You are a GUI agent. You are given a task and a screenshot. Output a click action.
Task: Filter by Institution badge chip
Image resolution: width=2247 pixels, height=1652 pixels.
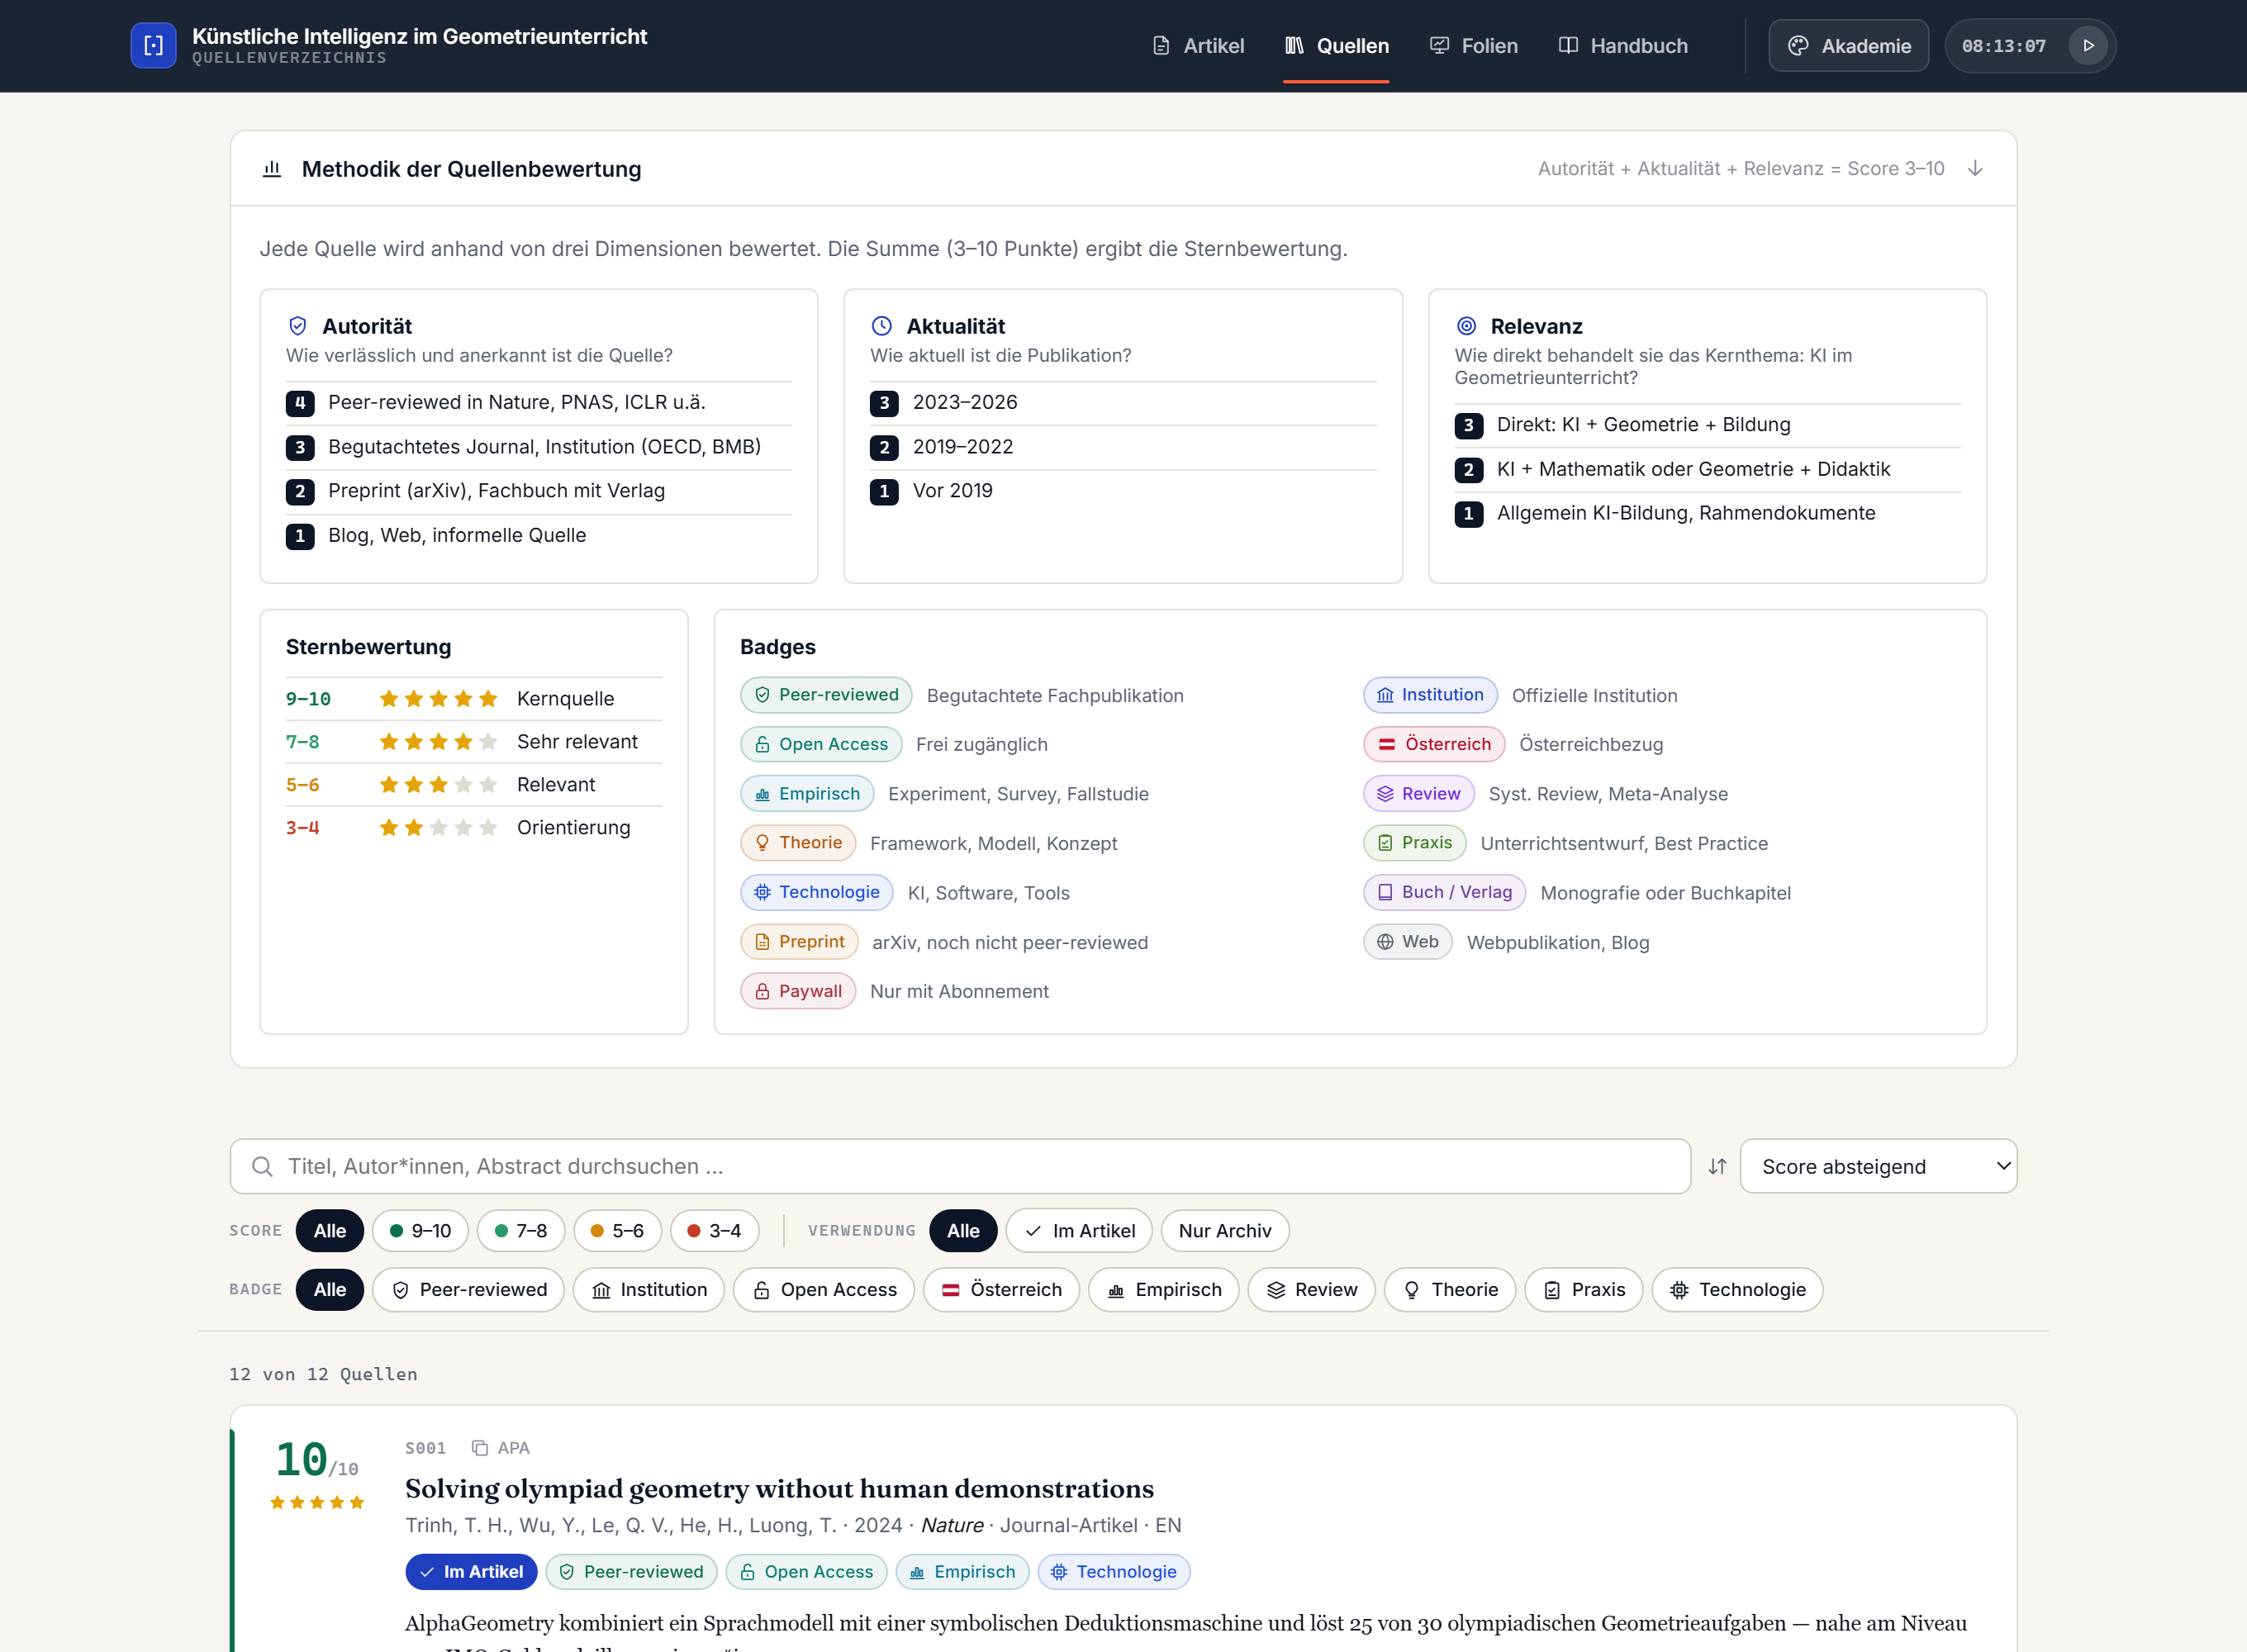tap(648, 1290)
